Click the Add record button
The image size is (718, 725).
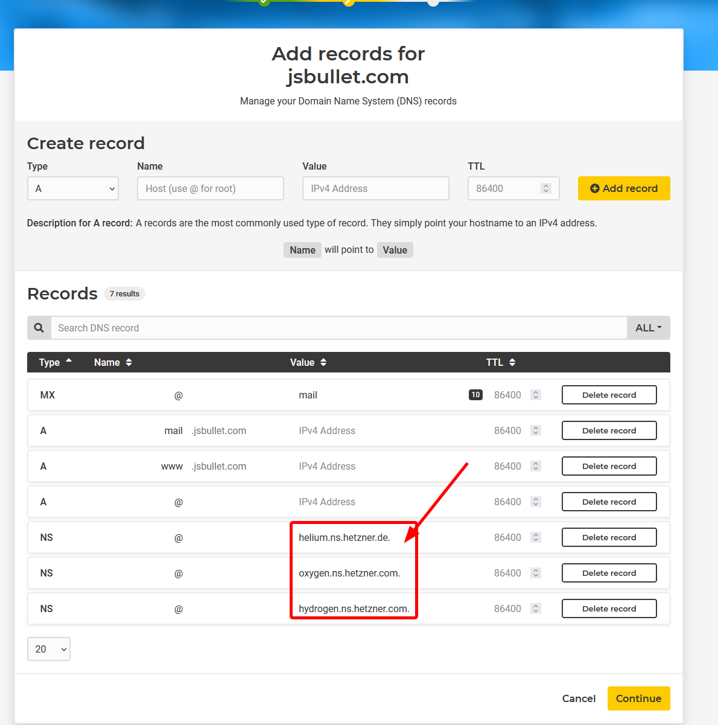pyautogui.click(x=624, y=188)
